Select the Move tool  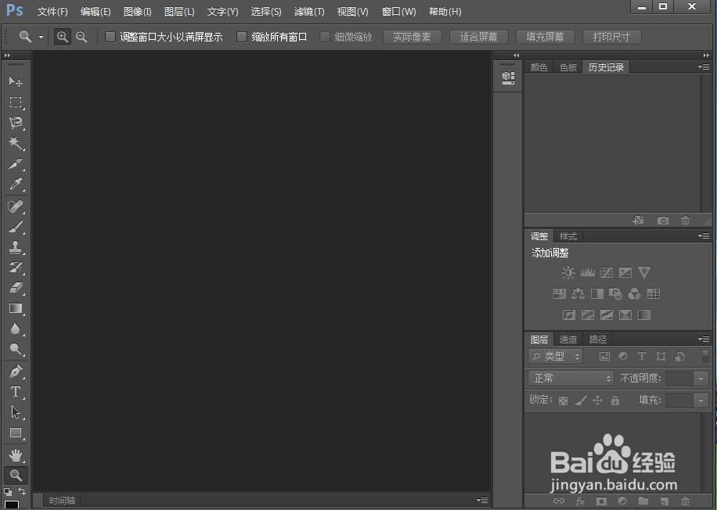16,81
